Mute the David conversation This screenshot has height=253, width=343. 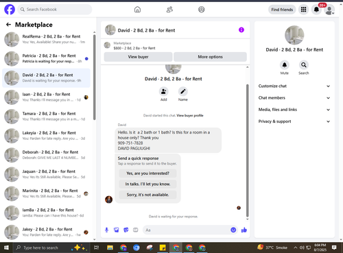[285, 65]
